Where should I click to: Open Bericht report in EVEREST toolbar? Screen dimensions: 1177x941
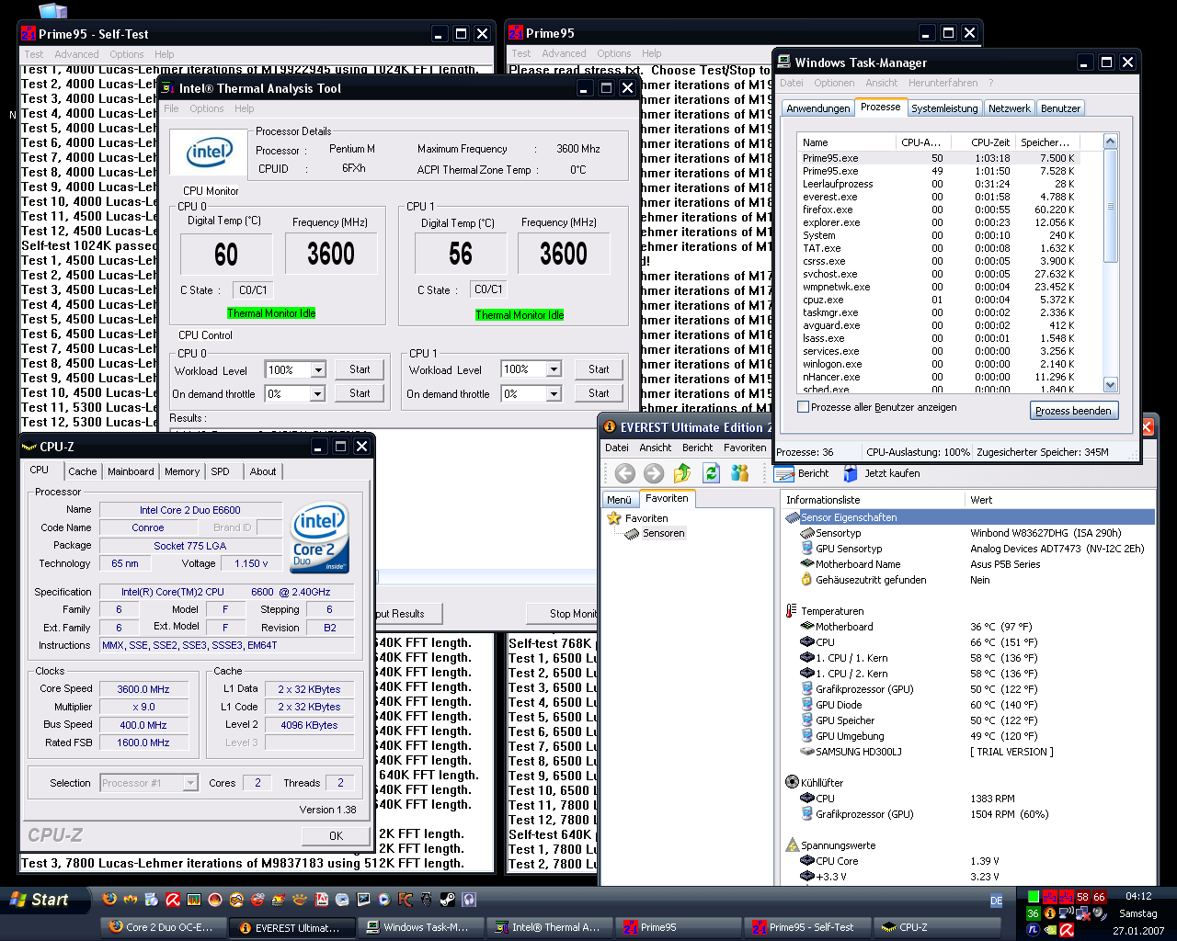[x=802, y=473]
